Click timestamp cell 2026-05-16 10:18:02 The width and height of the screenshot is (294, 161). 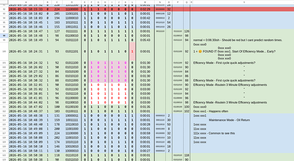tap(26, 14)
